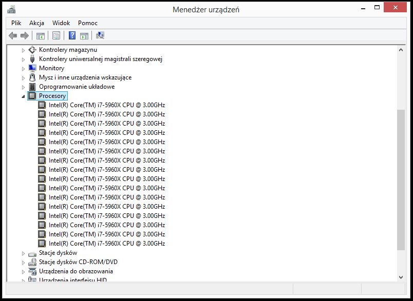Expand Kontrolery uniwersalnej magistrali szeregowej node
The height and width of the screenshot is (301, 413).
pos(23,59)
